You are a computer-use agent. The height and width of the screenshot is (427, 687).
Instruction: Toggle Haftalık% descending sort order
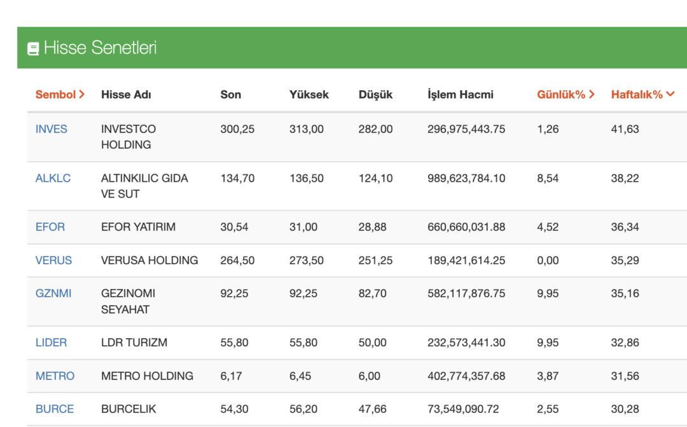642,95
